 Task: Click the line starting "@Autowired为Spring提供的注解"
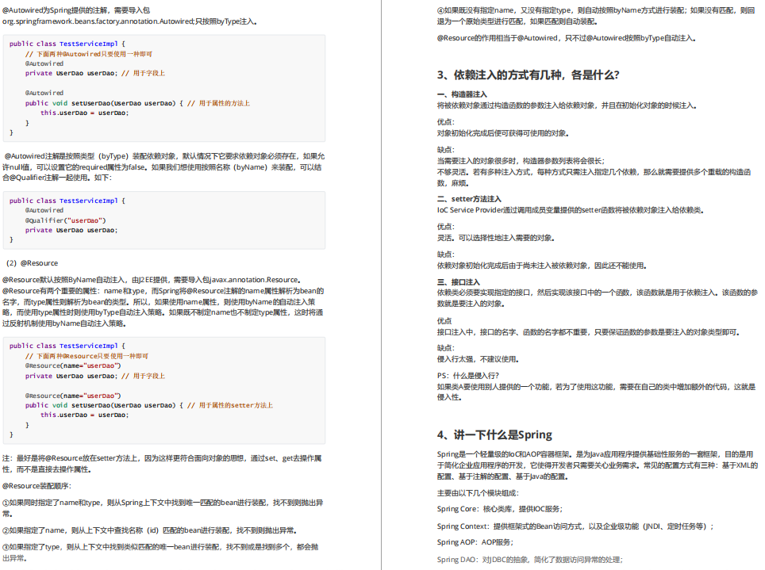(x=76, y=10)
